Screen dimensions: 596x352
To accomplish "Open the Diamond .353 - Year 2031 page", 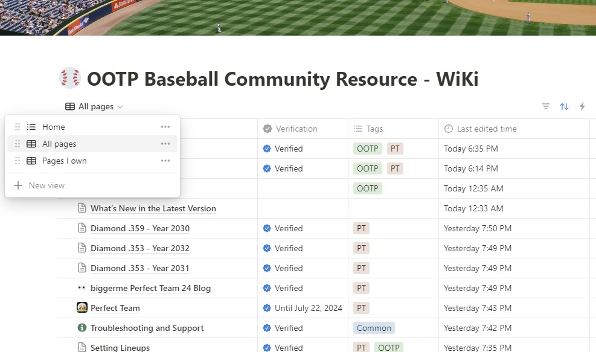I will pos(140,268).
